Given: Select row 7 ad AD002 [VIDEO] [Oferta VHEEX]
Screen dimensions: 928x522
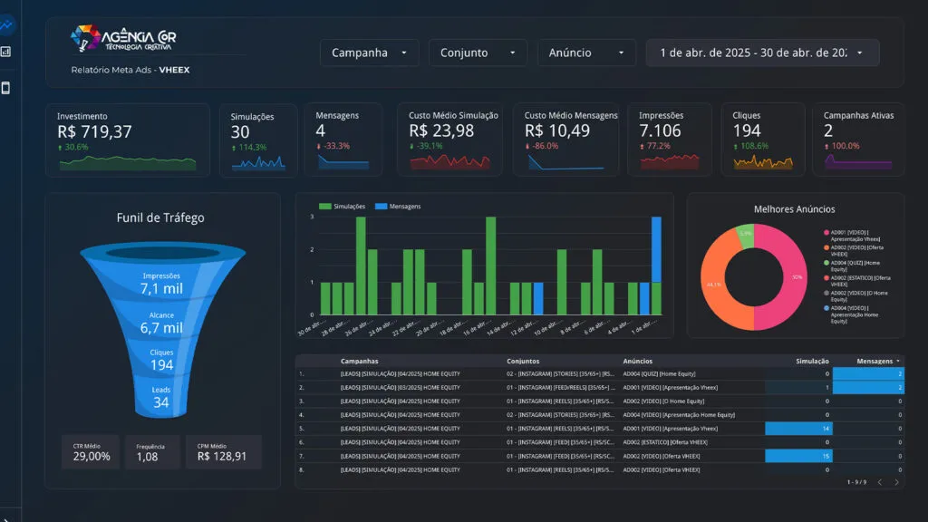Looking at the screenshot, I should coord(661,457).
